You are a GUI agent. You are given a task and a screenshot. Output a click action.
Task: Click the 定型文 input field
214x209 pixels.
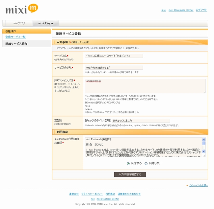click(141, 121)
